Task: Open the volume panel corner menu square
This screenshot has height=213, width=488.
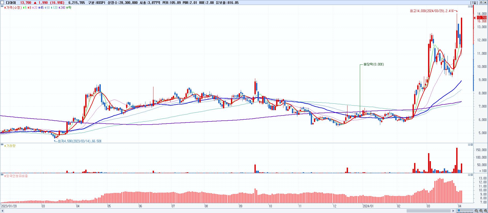Action: pyautogui.click(x=2, y=145)
